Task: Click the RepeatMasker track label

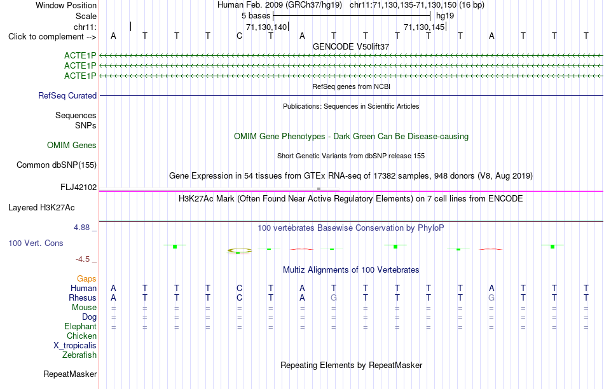Action: pos(70,374)
